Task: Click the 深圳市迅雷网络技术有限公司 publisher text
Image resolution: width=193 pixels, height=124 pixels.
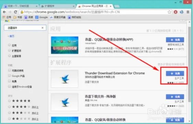Action: click(x=100, y=77)
